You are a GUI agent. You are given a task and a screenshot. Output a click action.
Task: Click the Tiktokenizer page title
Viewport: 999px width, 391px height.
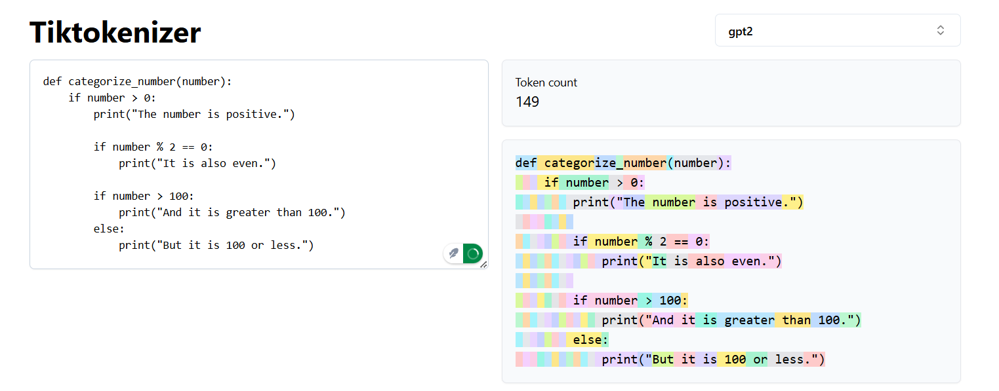click(x=115, y=32)
